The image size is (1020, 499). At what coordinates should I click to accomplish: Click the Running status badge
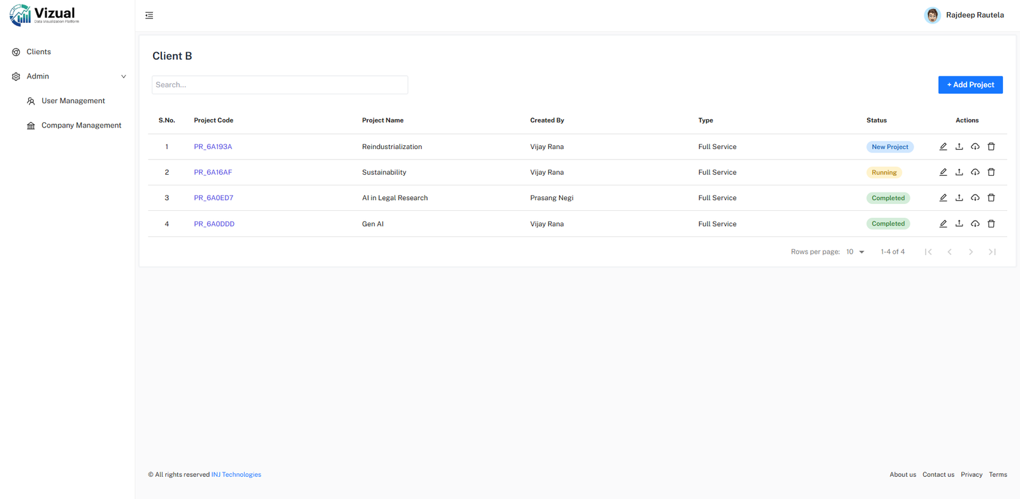pos(884,172)
